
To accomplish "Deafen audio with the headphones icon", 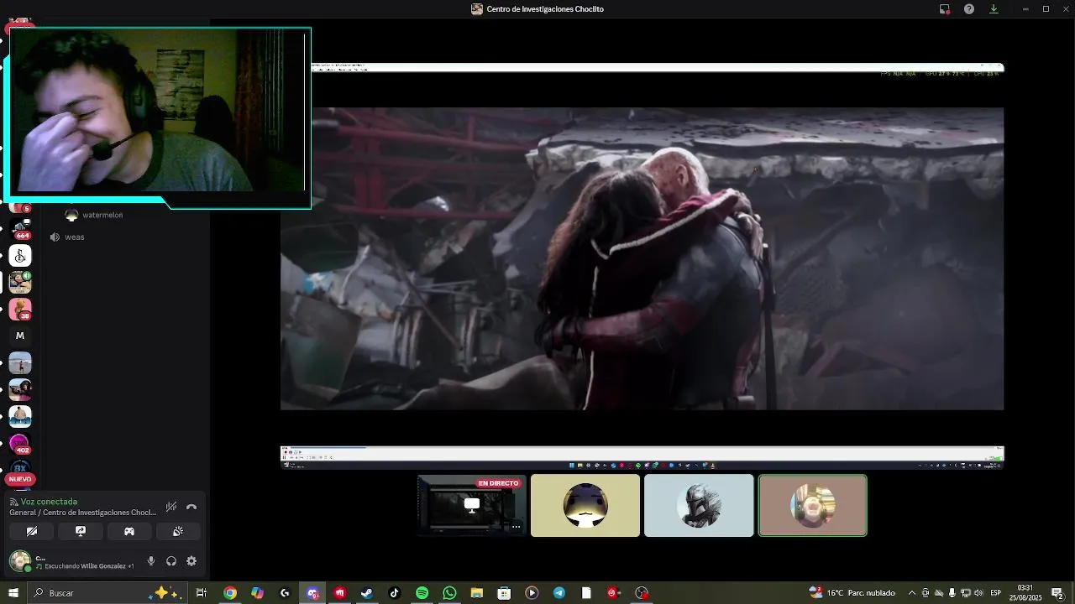I will 171,561.
